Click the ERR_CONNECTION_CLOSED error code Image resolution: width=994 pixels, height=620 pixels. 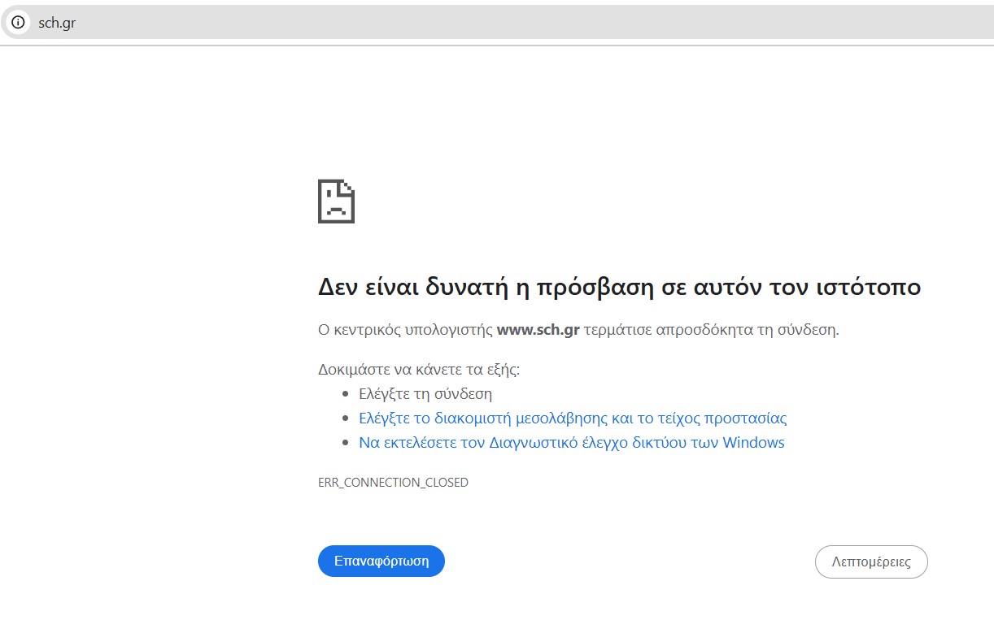393,482
